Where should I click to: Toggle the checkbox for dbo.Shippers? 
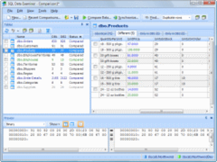(x=6, y=69)
